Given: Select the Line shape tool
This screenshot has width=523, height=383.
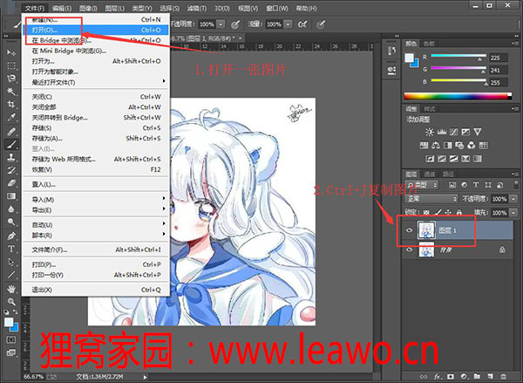Looking at the screenshot, I should (x=11, y=275).
